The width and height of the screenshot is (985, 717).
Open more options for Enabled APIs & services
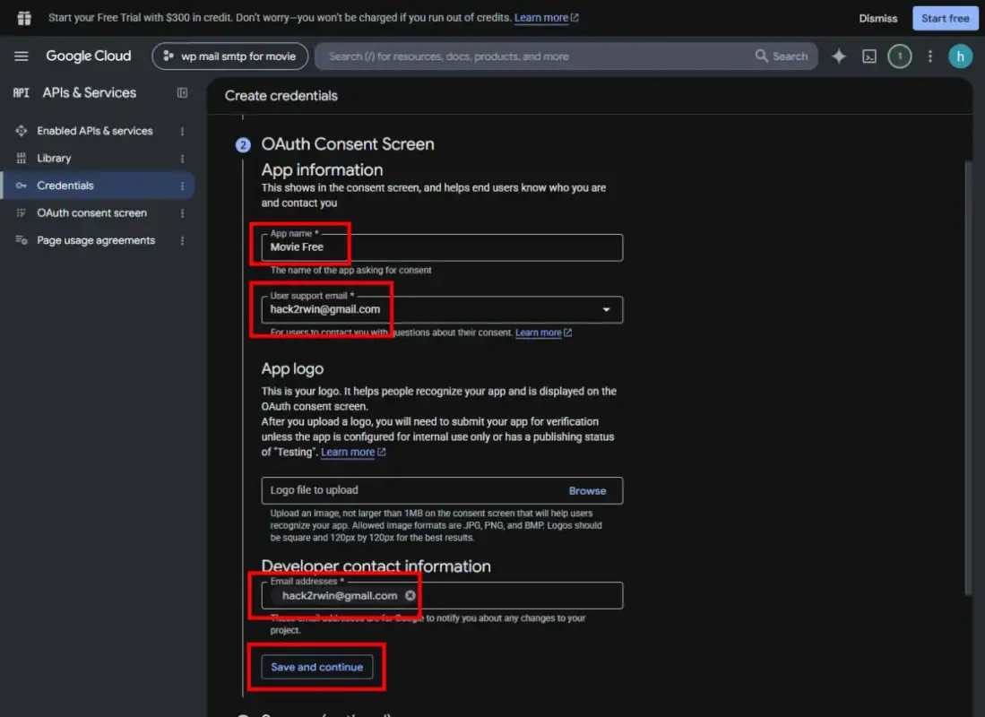pyautogui.click(x=182, y=131)
